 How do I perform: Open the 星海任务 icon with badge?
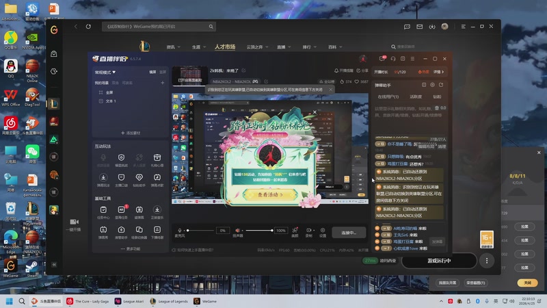pos(121,212)
